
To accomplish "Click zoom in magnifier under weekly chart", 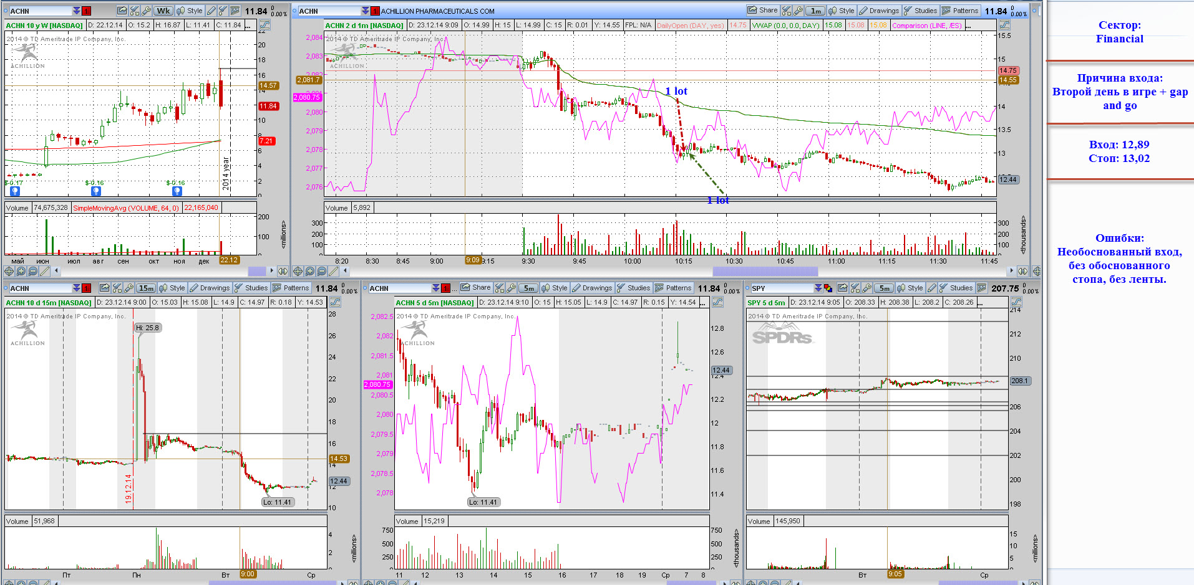I will click(x=21, y=271).
